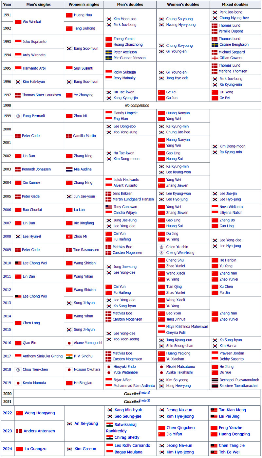Open the 2010 year link
Screen dimensions: 262x458
[x=7, y=263]
